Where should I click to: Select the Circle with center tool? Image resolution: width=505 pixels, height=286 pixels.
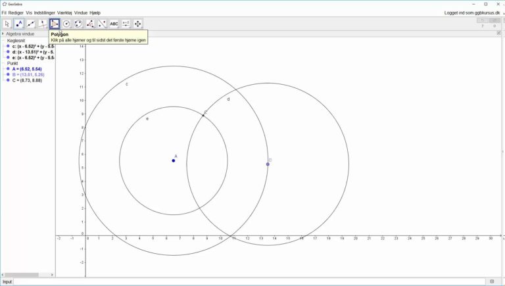tap(66, 24)
